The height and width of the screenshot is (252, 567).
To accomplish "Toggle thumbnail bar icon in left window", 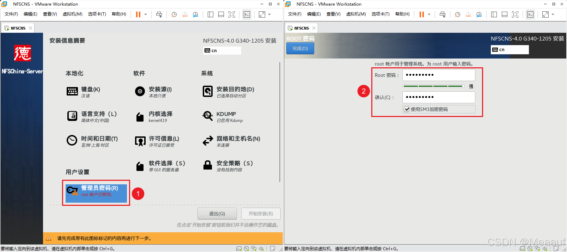I will click(x=221, y=14).
